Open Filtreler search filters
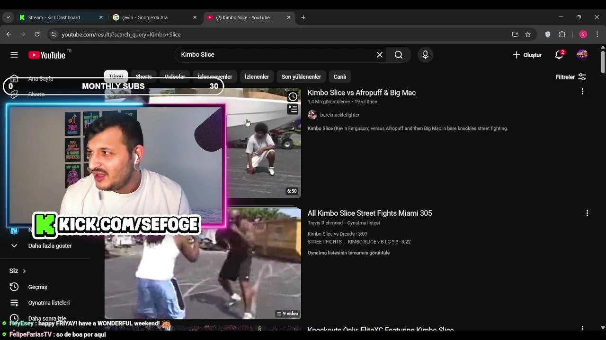Viewport: 606px width, 340px height. tap(571, 77)
